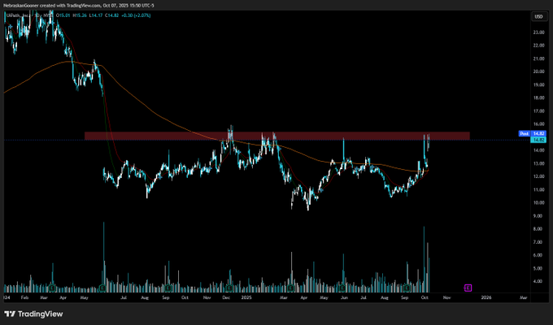Click the Mar label at right of time axis
553x325 pixels.
click(x=523, y=298)
